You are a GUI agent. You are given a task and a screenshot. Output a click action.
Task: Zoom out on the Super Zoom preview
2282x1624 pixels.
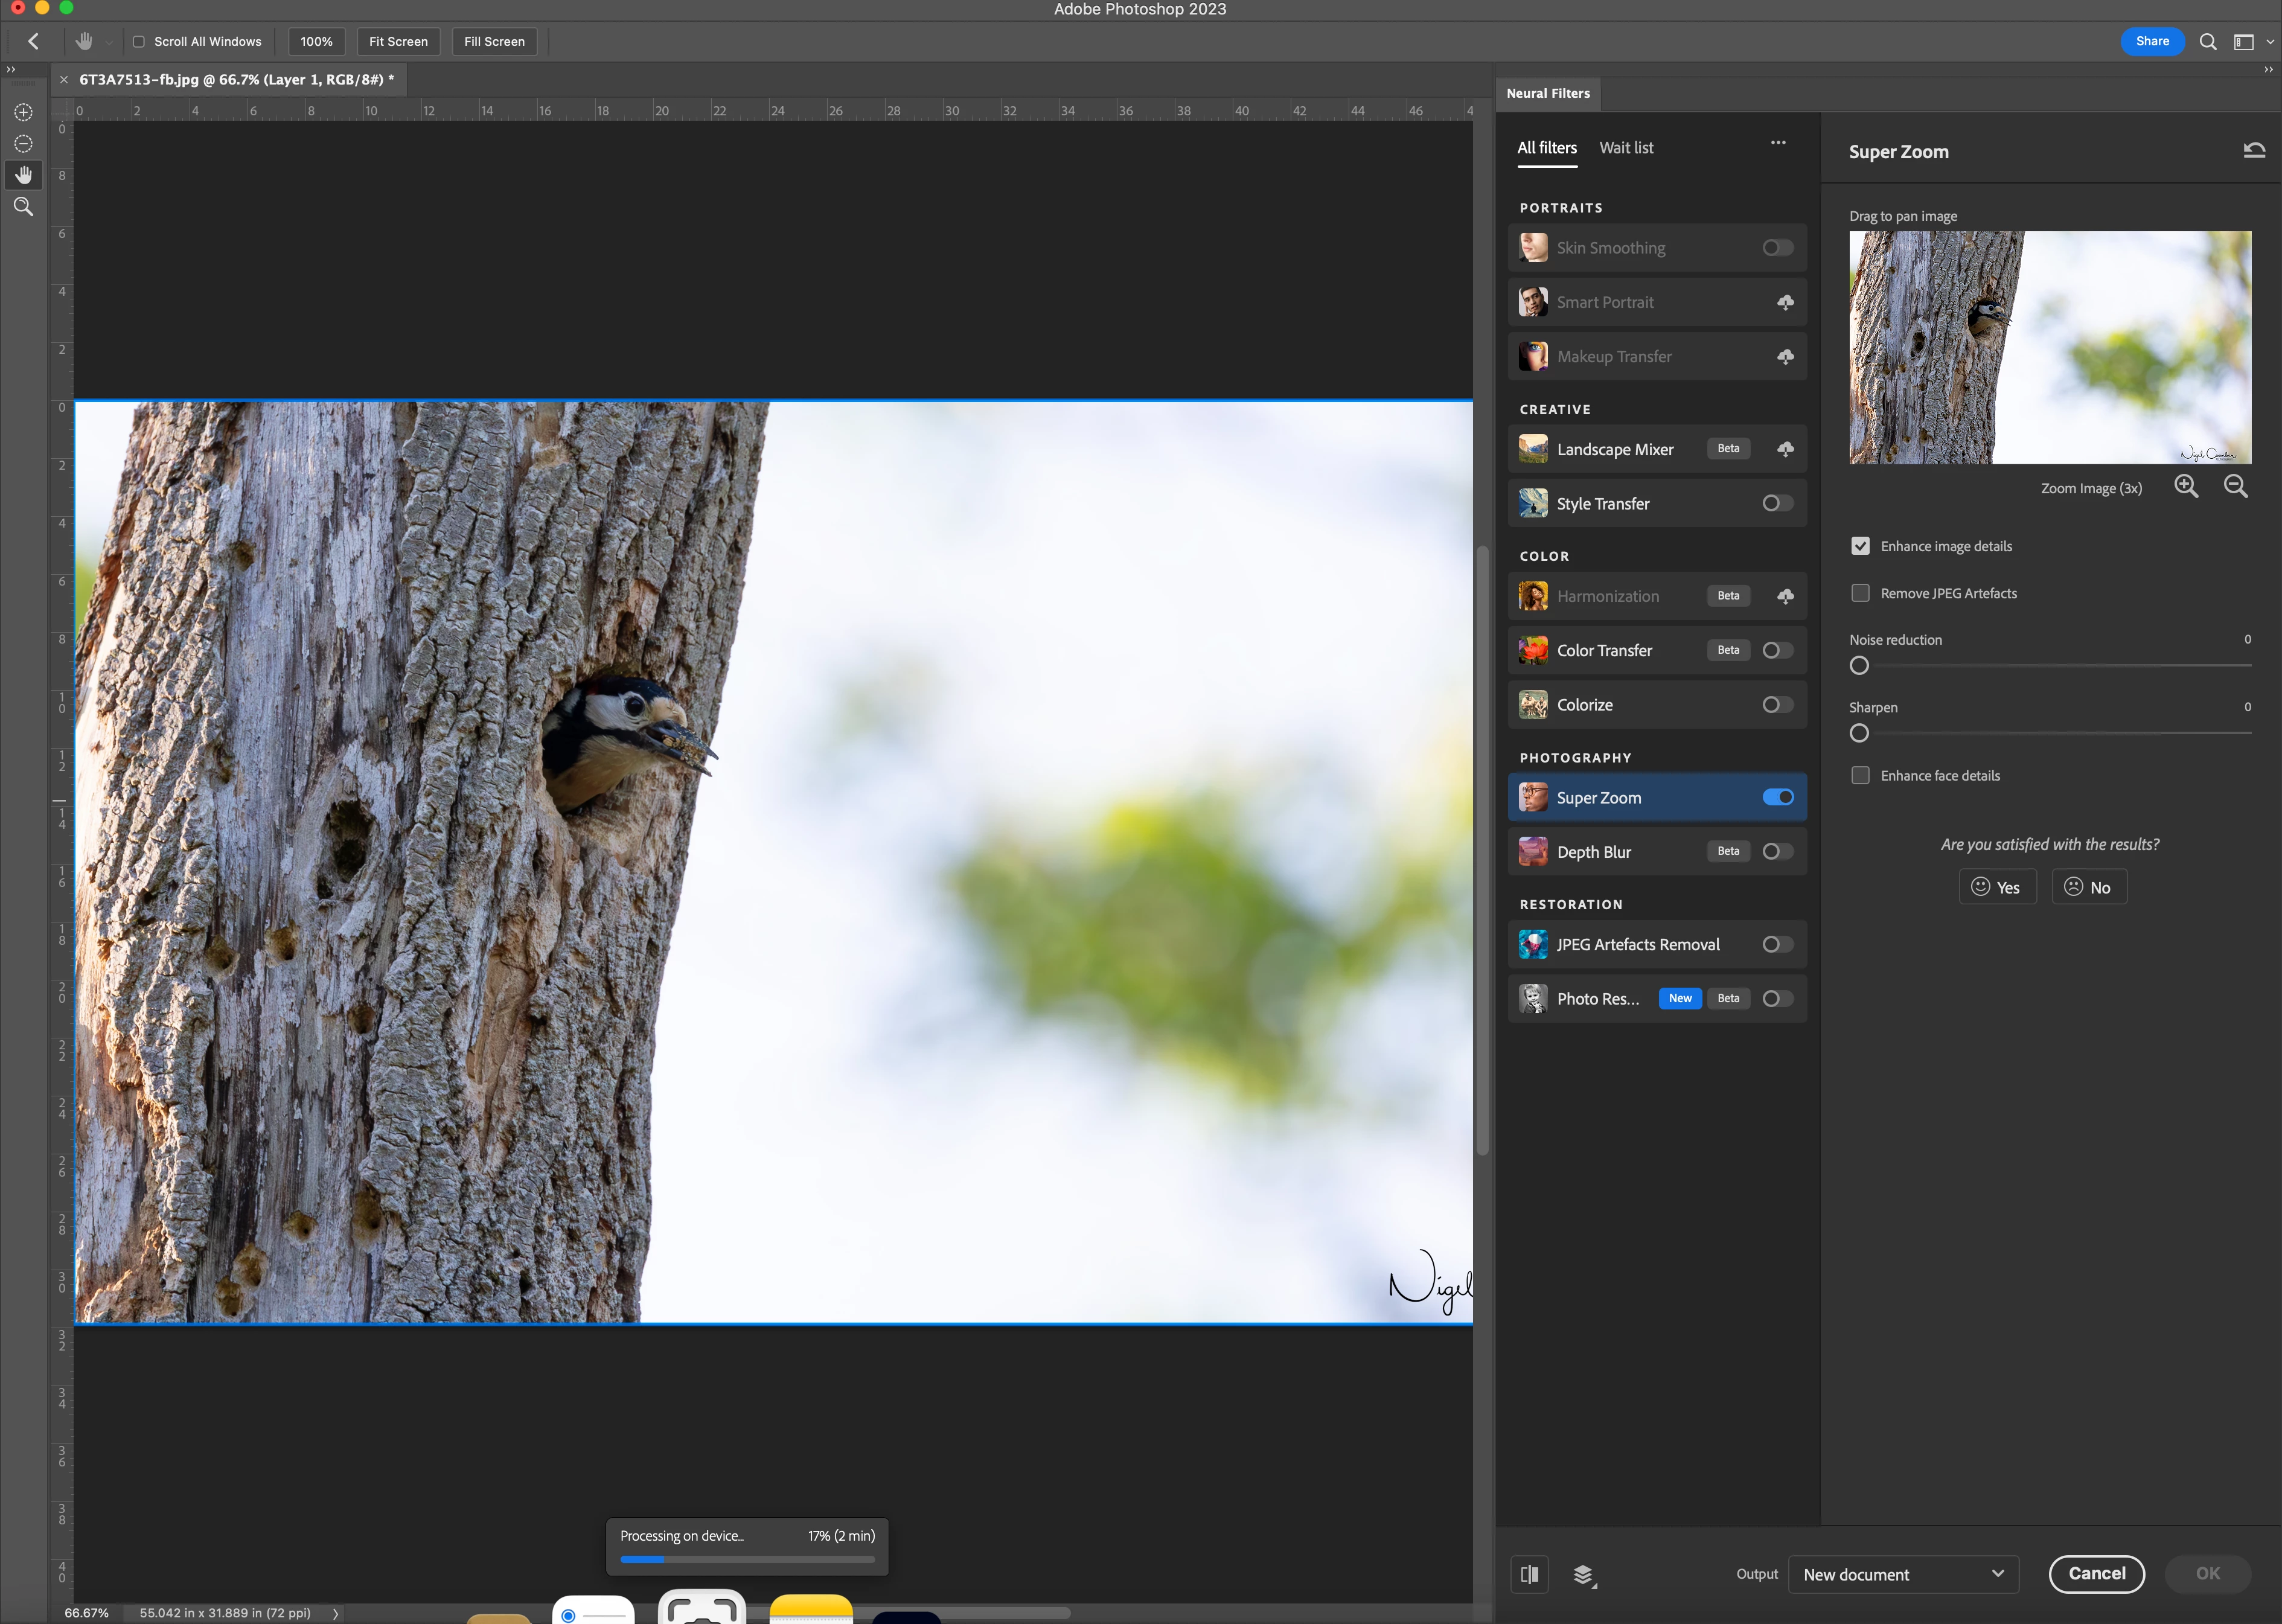pos(2235,487)
